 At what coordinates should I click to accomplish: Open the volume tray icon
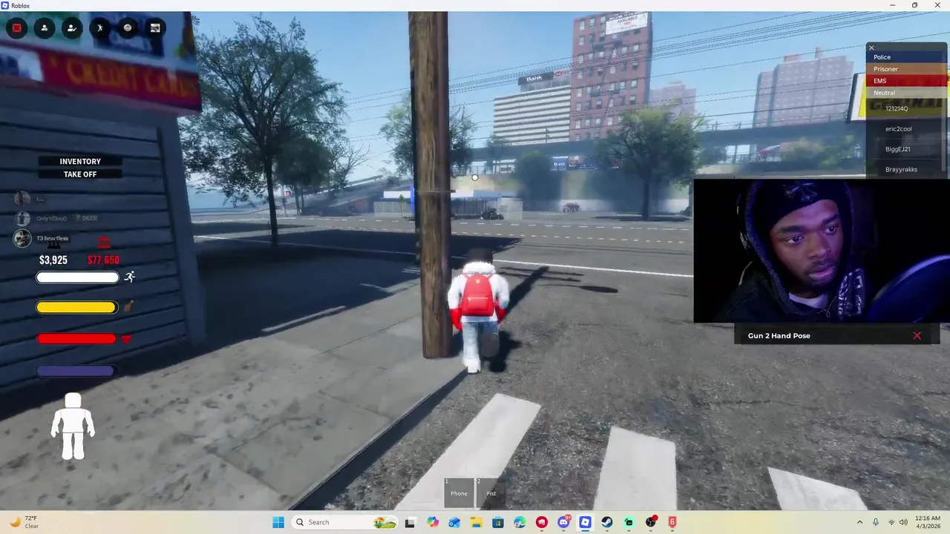(905, 522)
